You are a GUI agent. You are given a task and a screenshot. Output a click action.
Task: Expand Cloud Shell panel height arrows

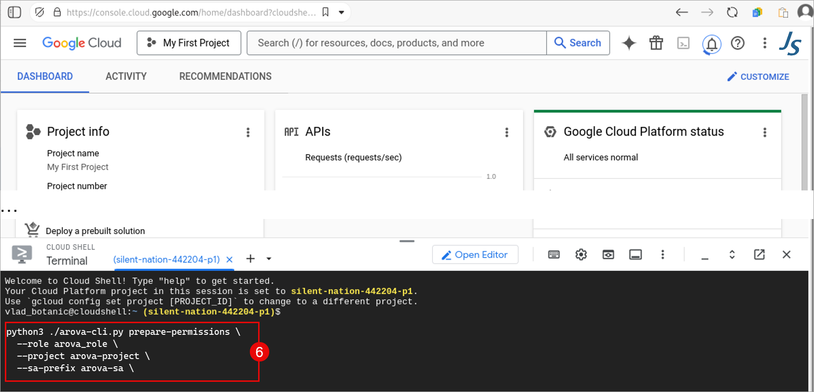(x=732, y=255)
